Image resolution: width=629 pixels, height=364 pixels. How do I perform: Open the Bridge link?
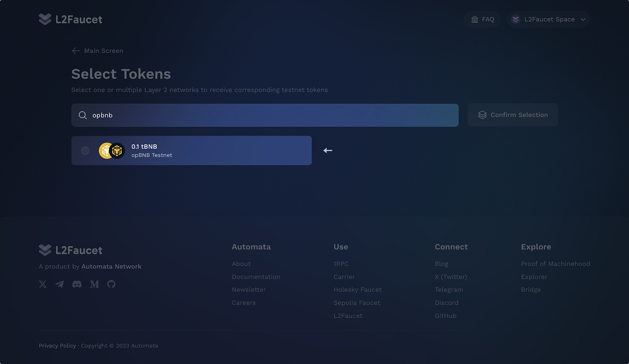(x=531, y=290)
